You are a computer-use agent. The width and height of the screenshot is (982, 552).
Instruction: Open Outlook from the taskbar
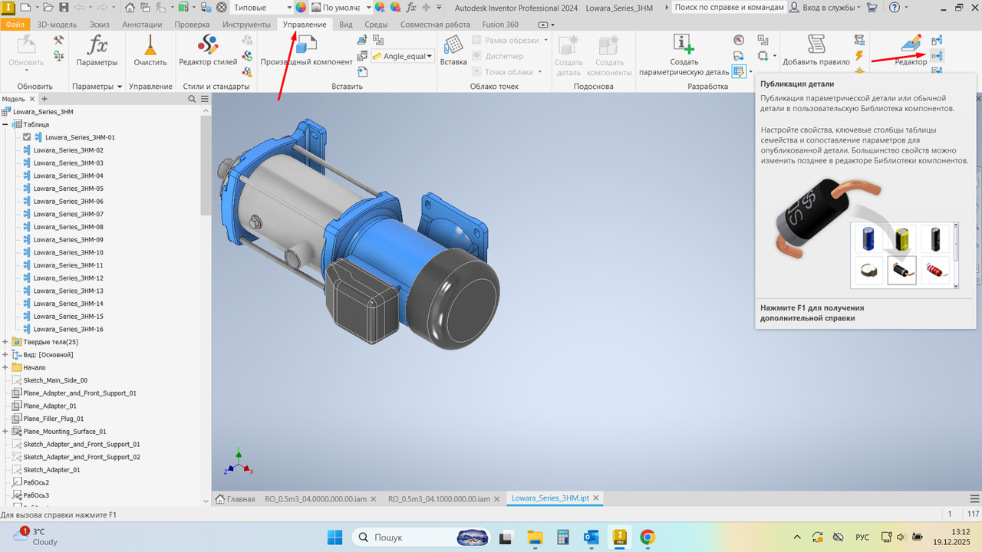pyautogui.click(x=591, y=537)
